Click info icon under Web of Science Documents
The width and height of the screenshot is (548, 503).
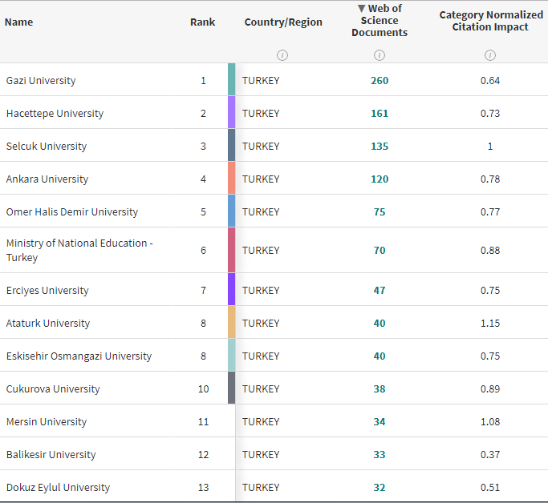tap(380, 55)
